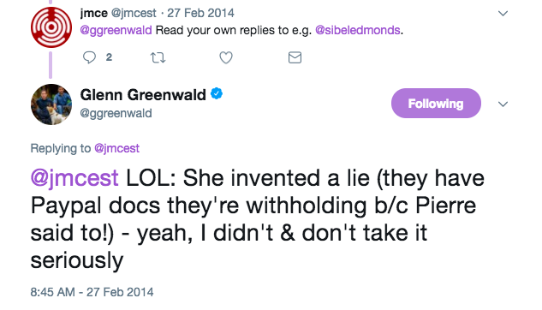
Task: Click the reply count number 2
Action: (109, 57)
